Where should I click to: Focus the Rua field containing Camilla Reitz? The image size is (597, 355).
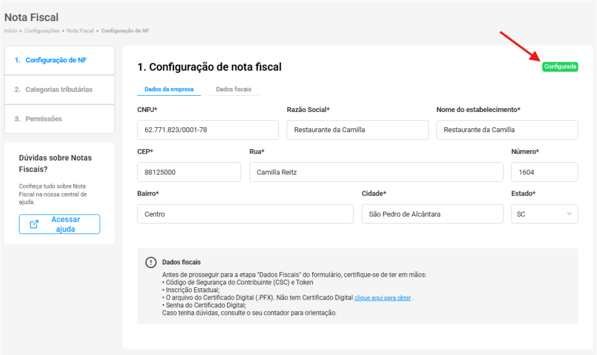pyautogui.click(x=376, y=172)
